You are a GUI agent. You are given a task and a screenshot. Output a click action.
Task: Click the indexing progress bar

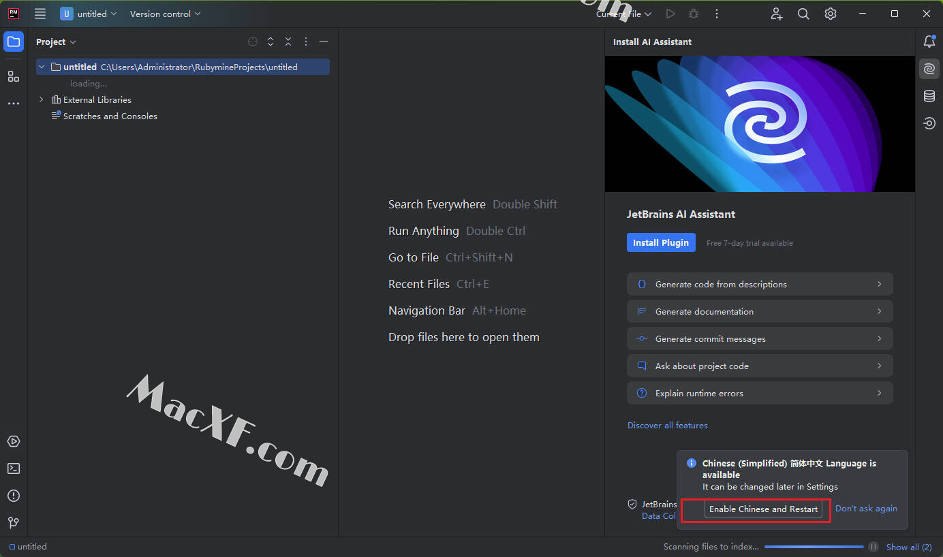click(814, 547)
